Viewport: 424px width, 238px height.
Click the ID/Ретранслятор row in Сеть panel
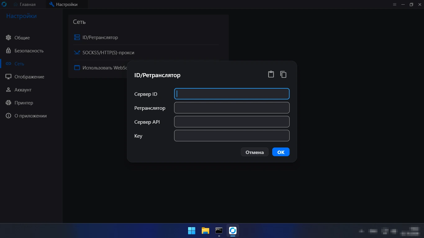coord(146,37)
